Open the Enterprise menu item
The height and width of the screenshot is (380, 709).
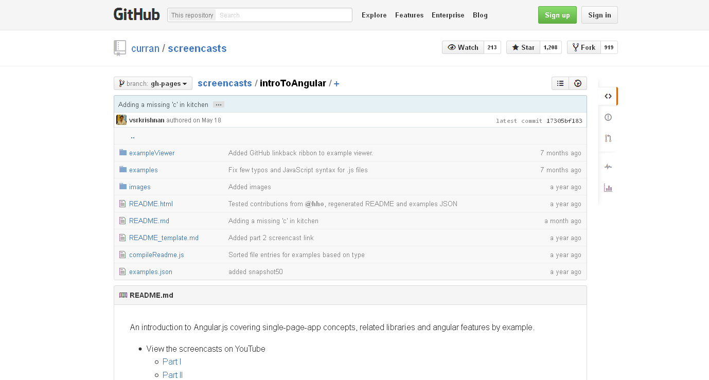(x=448, y=15)
